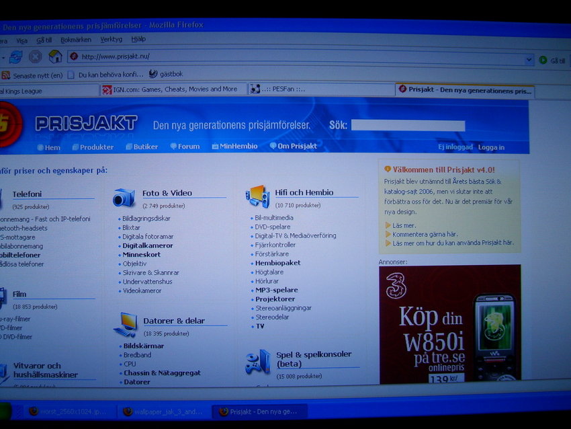Open the Hembiopaket link

click(x=278, y=263)
